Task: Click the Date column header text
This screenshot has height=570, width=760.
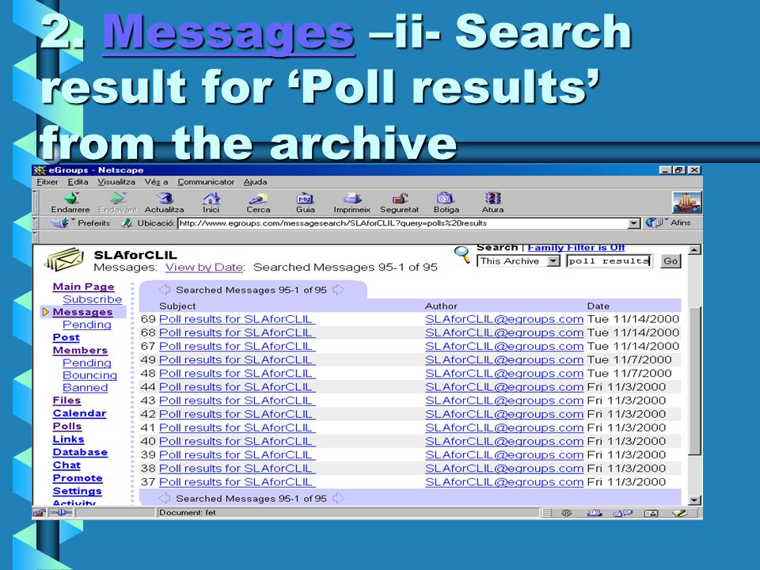Action: tap(598, 306)
